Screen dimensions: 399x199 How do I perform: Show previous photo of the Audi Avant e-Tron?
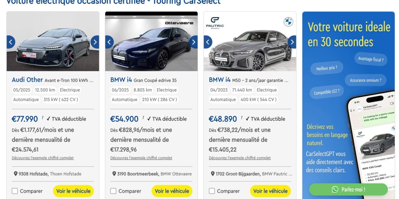(11, 42)
